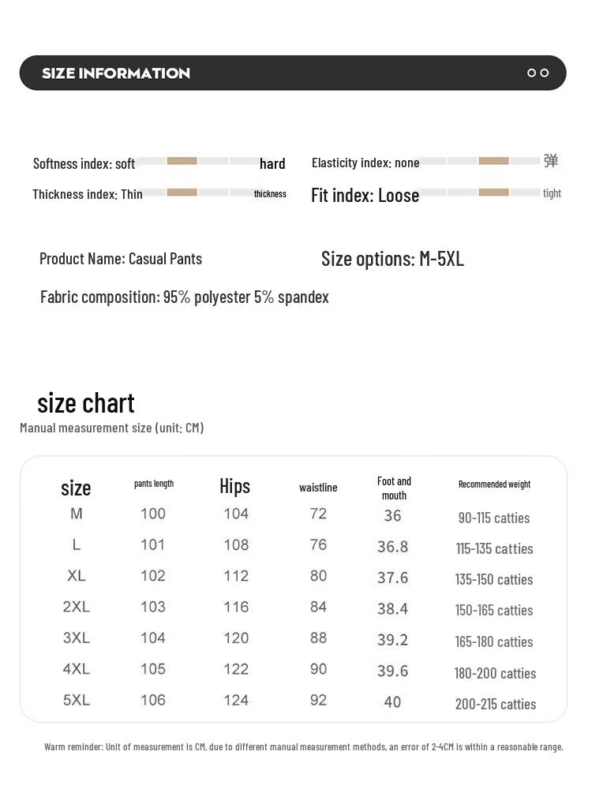Click the left circle in the header bar
Screen dimensions: 592x789
point(532,73)
